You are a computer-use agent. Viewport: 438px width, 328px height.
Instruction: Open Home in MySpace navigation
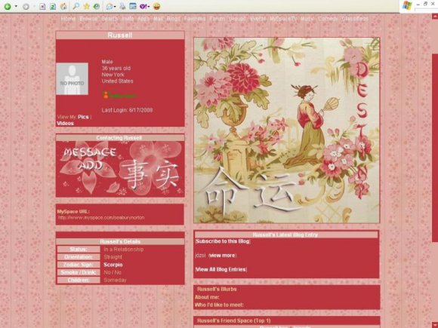[69, 19]
